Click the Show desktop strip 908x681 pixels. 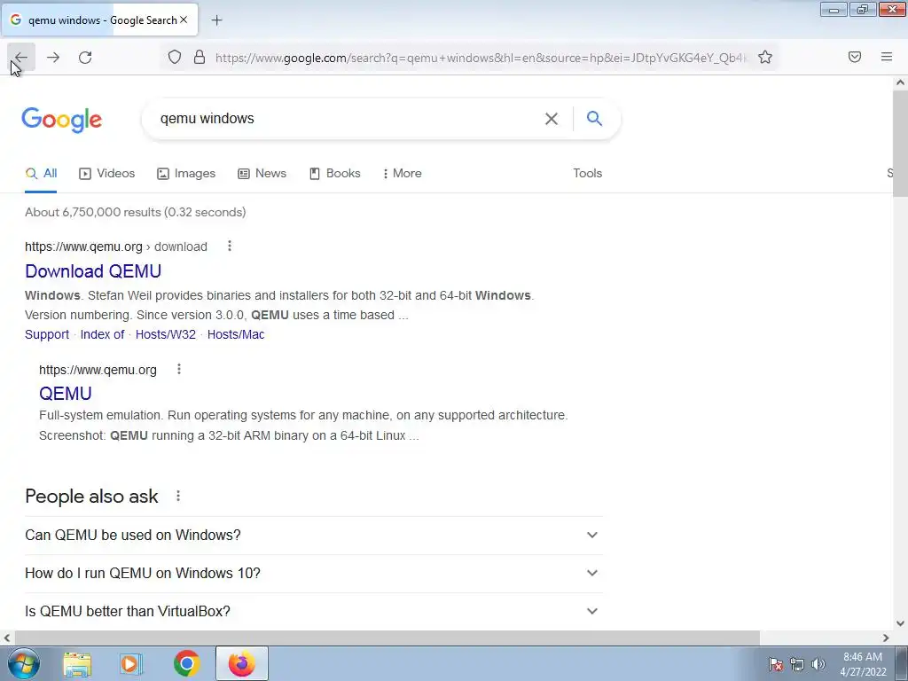click(x=901, y=663)
